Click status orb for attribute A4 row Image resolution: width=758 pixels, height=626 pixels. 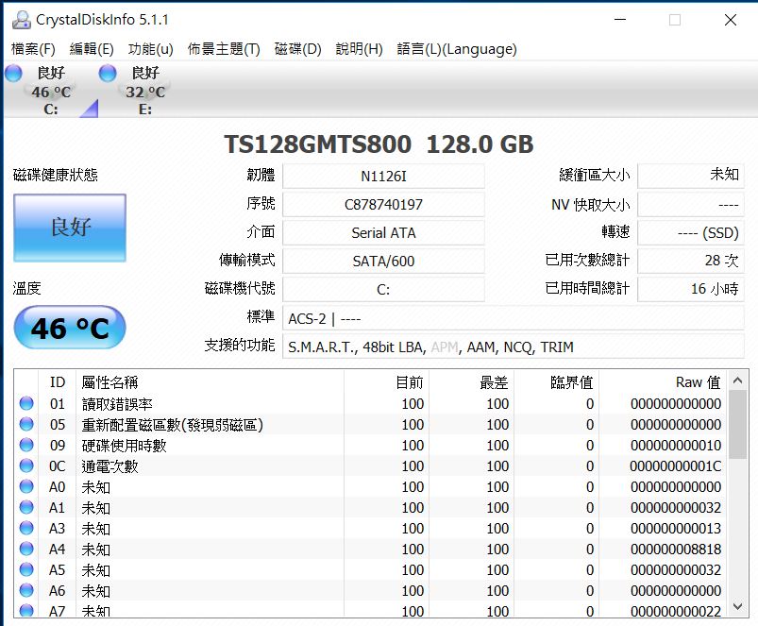coord(26,549)
